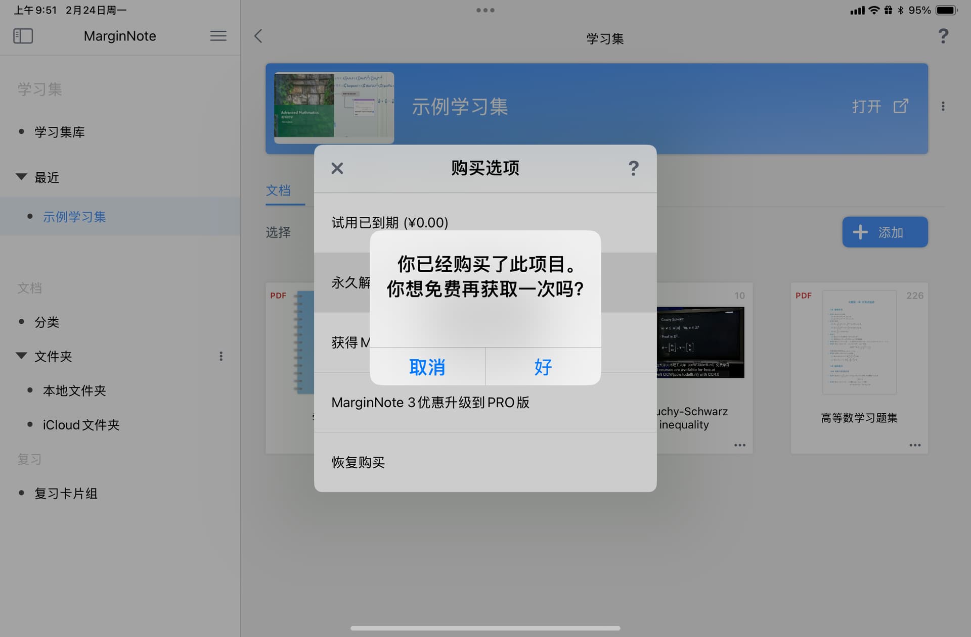
Task: Tap the battery indicator in status bar
Action: [x=946, y=10]
